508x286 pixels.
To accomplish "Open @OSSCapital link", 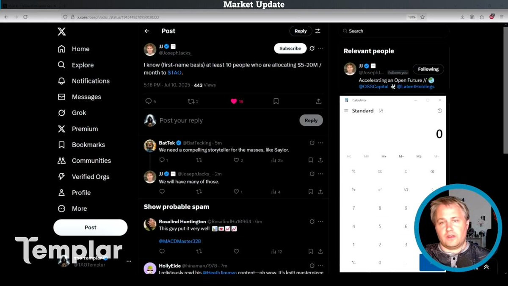I will pyautogui.click(x=373, y=86).
